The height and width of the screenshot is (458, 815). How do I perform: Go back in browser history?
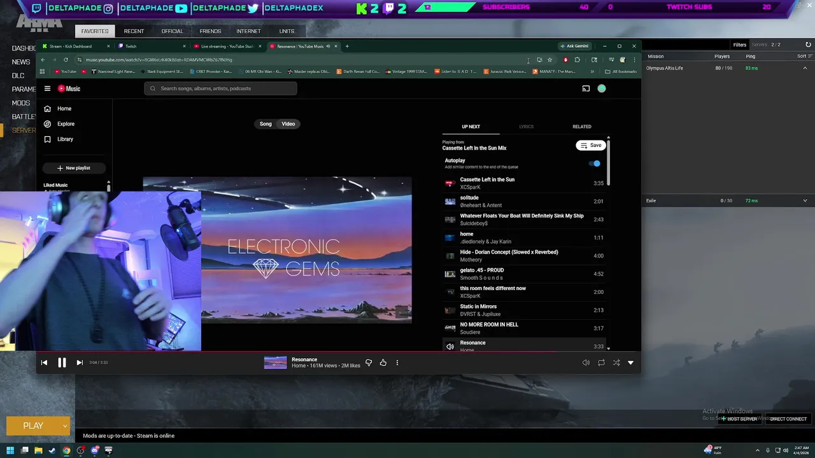point(43,60)
